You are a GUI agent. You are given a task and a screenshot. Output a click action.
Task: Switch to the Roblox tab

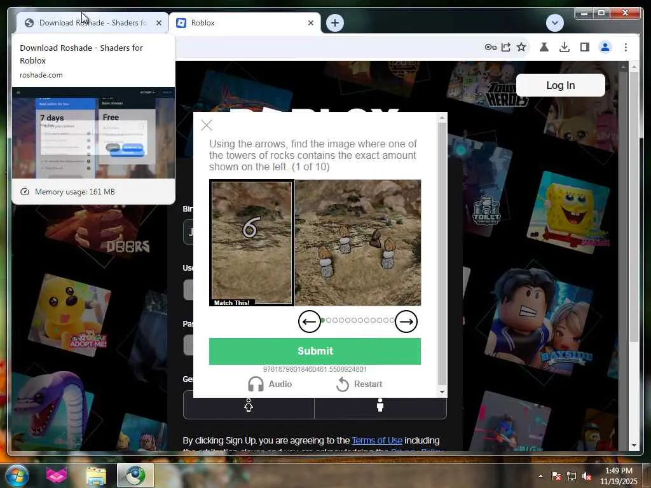coord(245,23)
